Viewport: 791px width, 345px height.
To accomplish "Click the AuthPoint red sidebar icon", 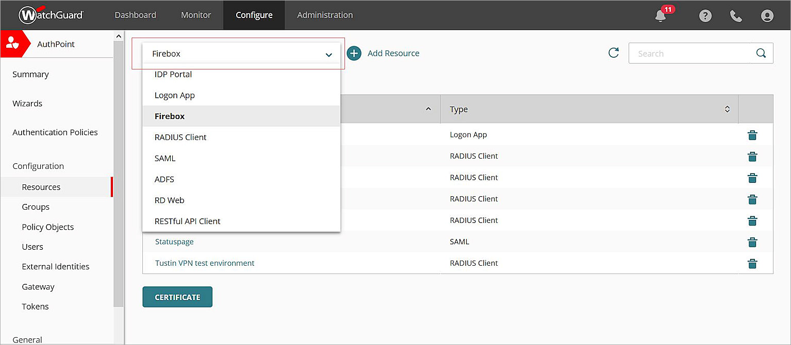I will point(11,44).
